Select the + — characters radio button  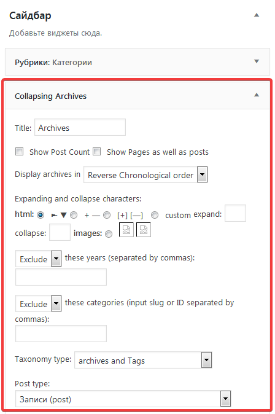pyautogui.click(x=74, y=215)
